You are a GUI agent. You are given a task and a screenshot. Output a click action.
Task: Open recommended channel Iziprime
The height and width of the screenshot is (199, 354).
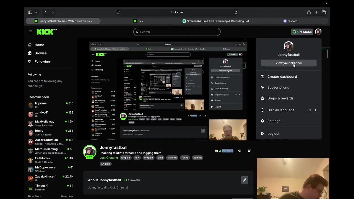[x=50, y=105]
